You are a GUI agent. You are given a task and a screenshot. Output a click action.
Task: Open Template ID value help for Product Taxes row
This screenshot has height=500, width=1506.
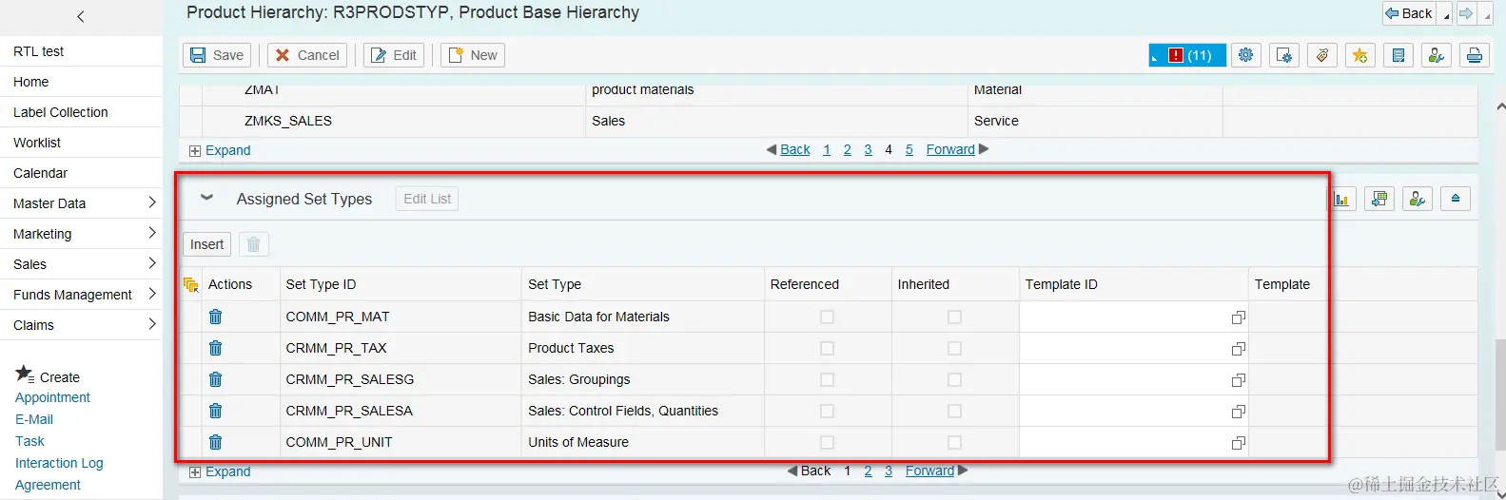coord(1238,349)
